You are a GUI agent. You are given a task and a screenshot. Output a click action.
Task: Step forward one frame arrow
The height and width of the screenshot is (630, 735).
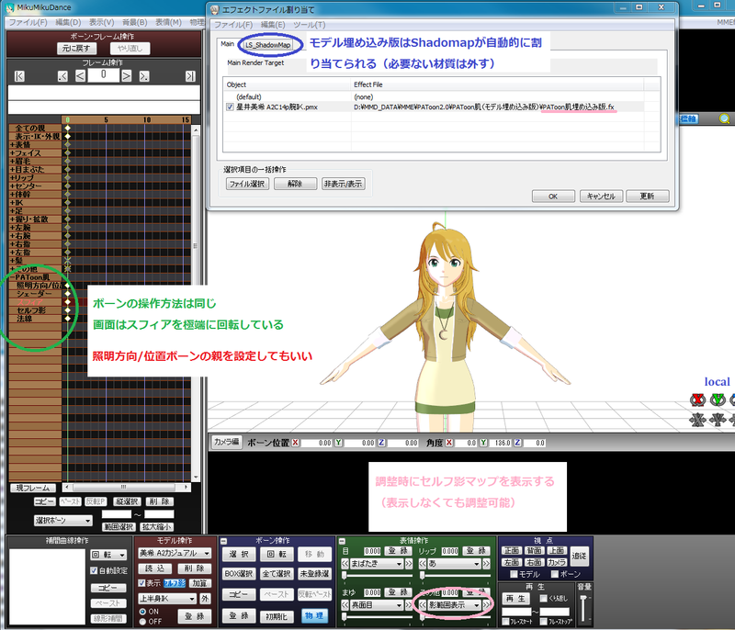coord(126,76)
